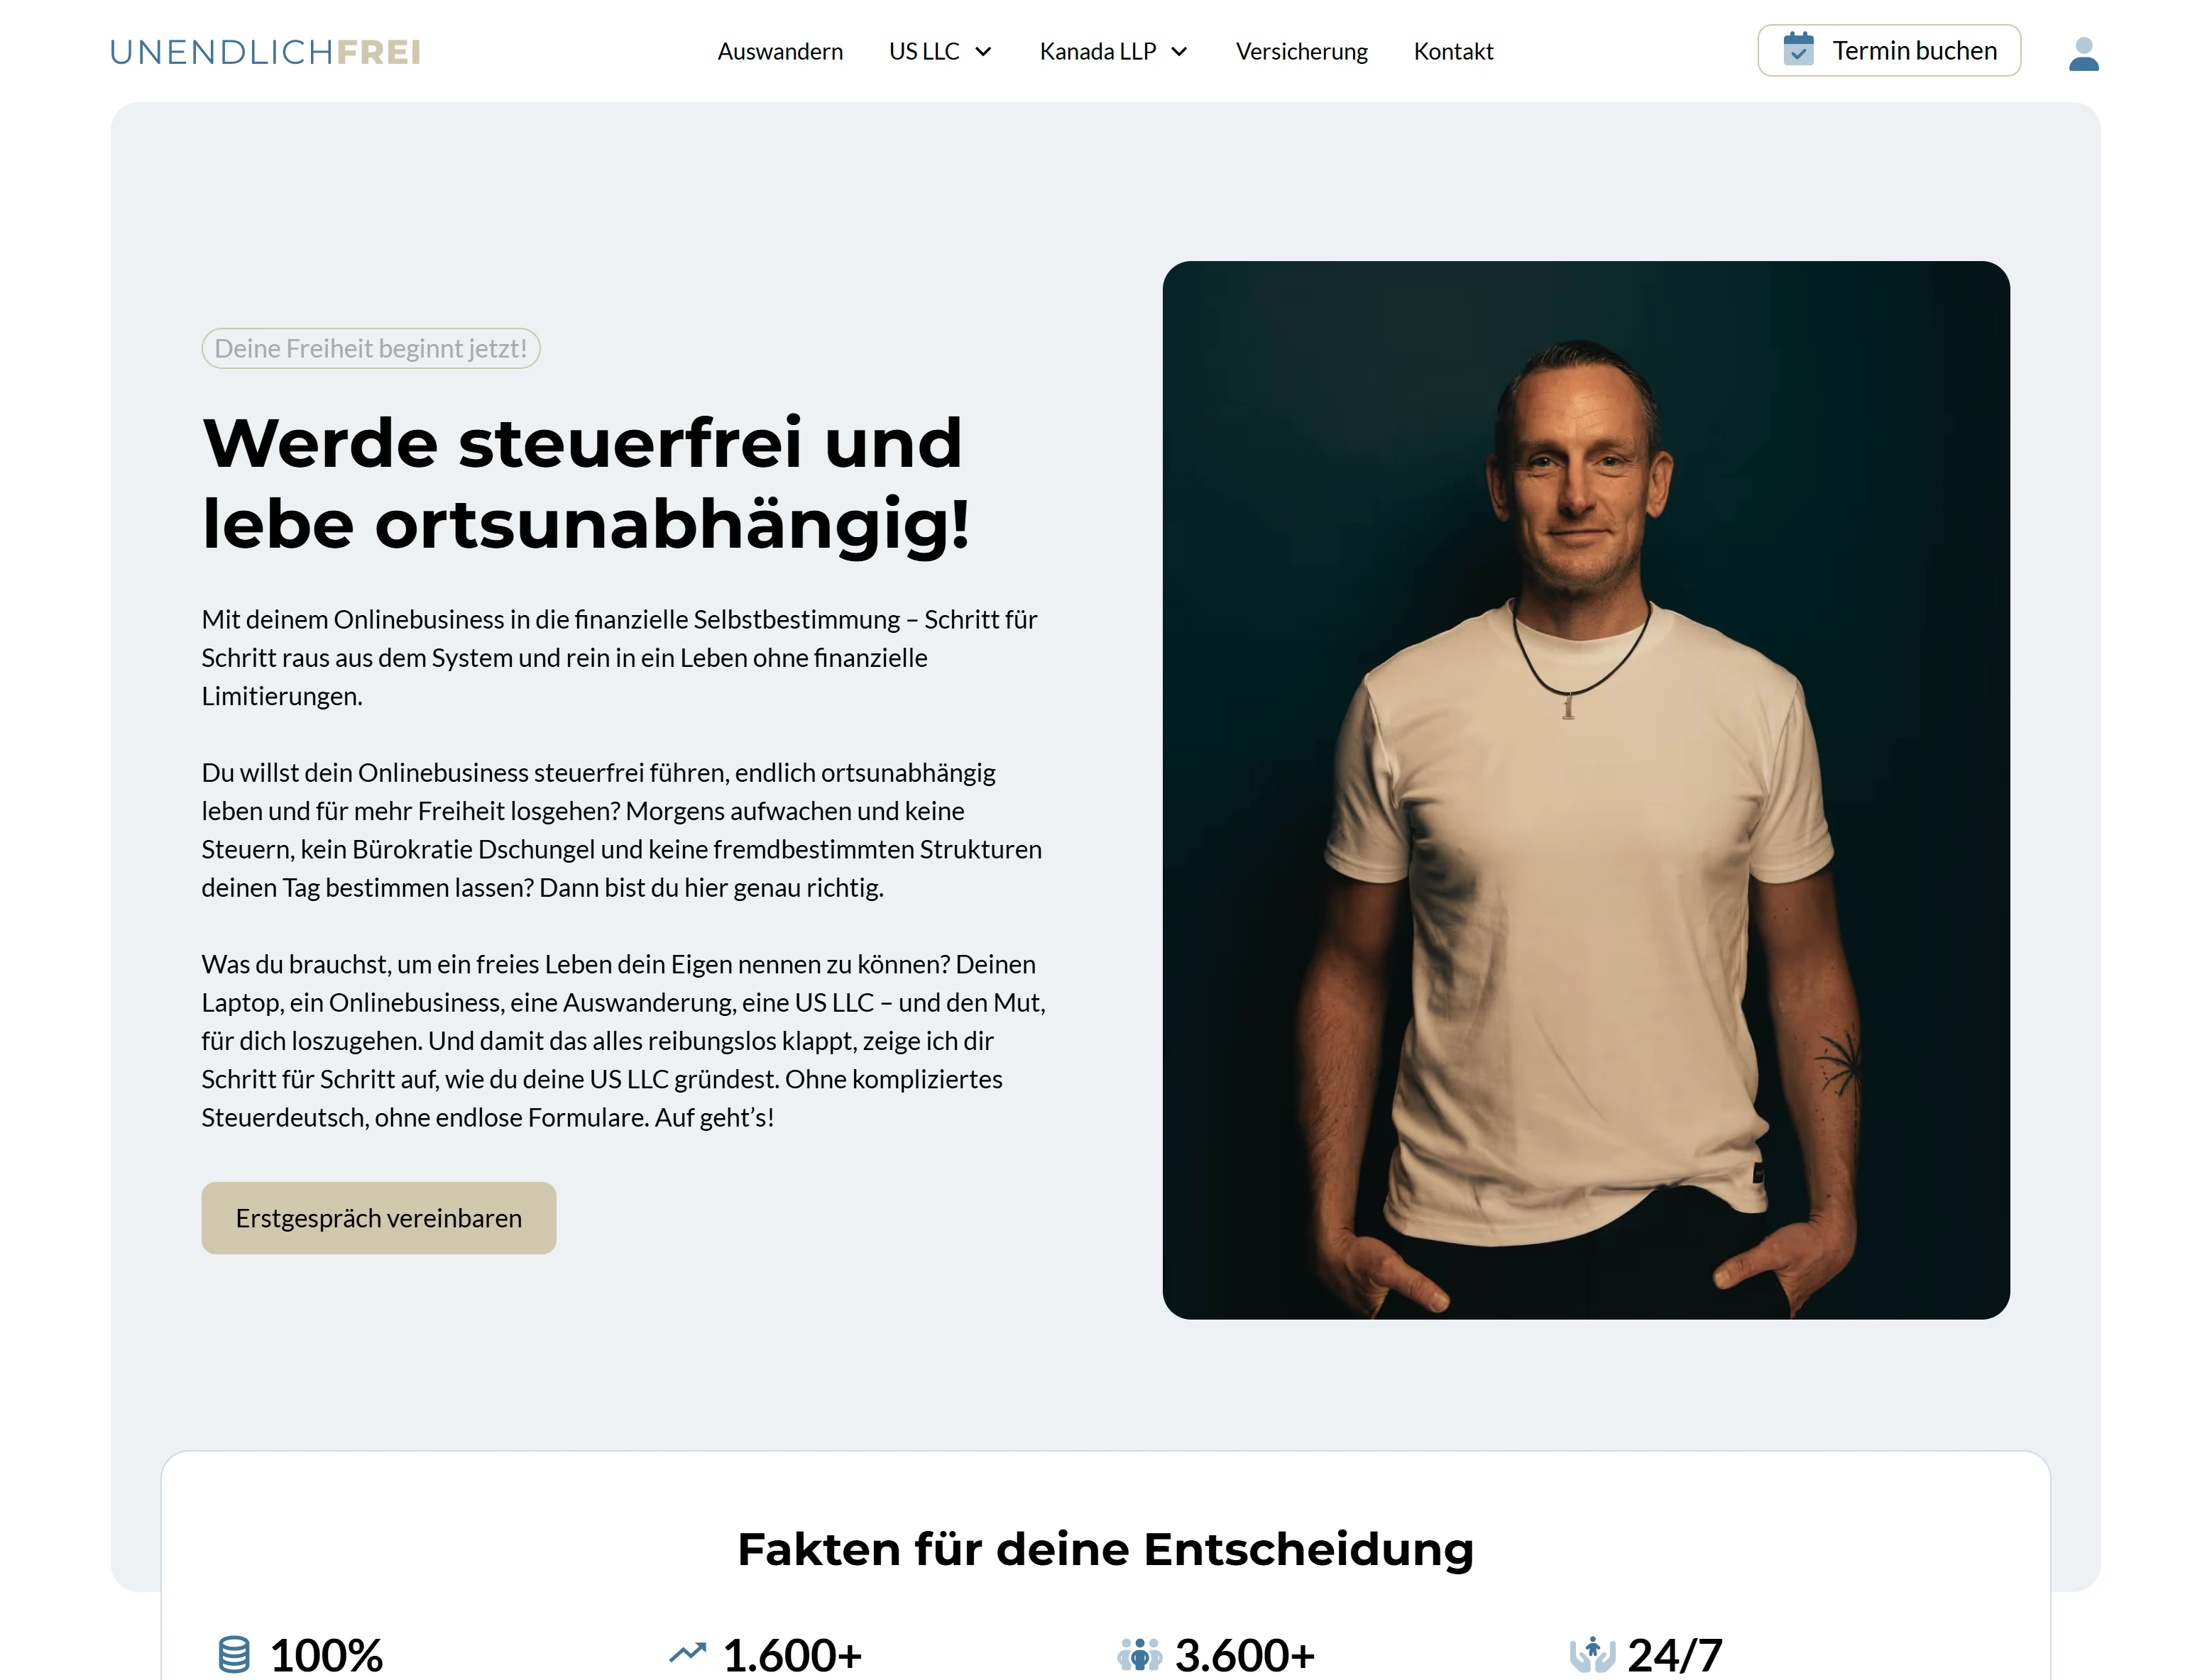2212x1680 pixels.
Task: Click Erstgespräch vereinbaren button
Action: [x=378, y=1218]
